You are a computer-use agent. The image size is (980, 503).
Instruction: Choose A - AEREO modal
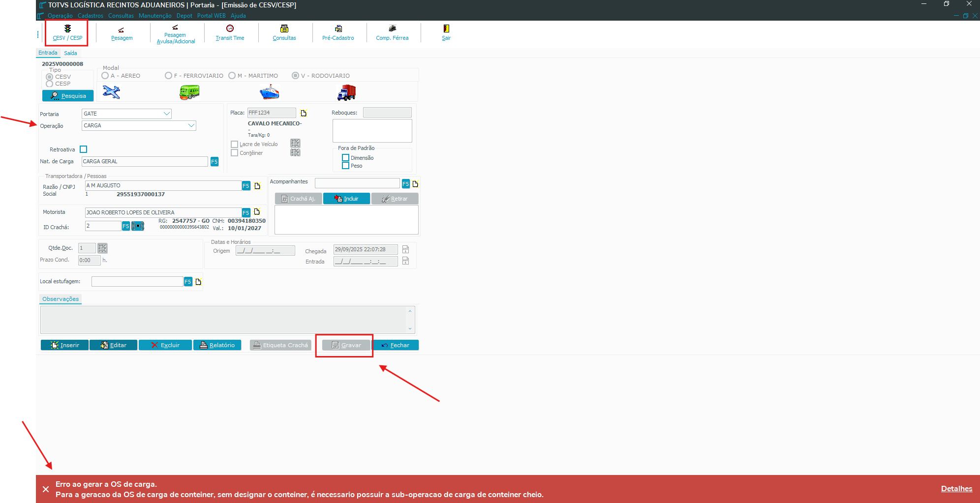pos(105,76)
